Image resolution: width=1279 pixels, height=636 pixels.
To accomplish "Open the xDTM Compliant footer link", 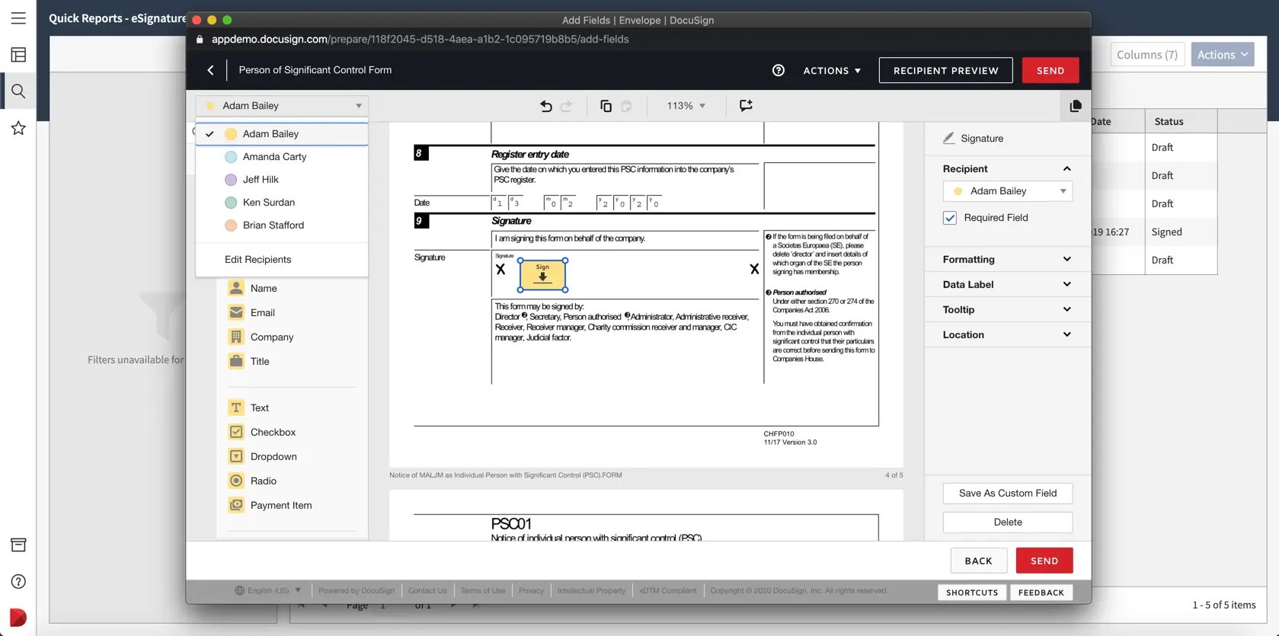I will tap(667, 590).
